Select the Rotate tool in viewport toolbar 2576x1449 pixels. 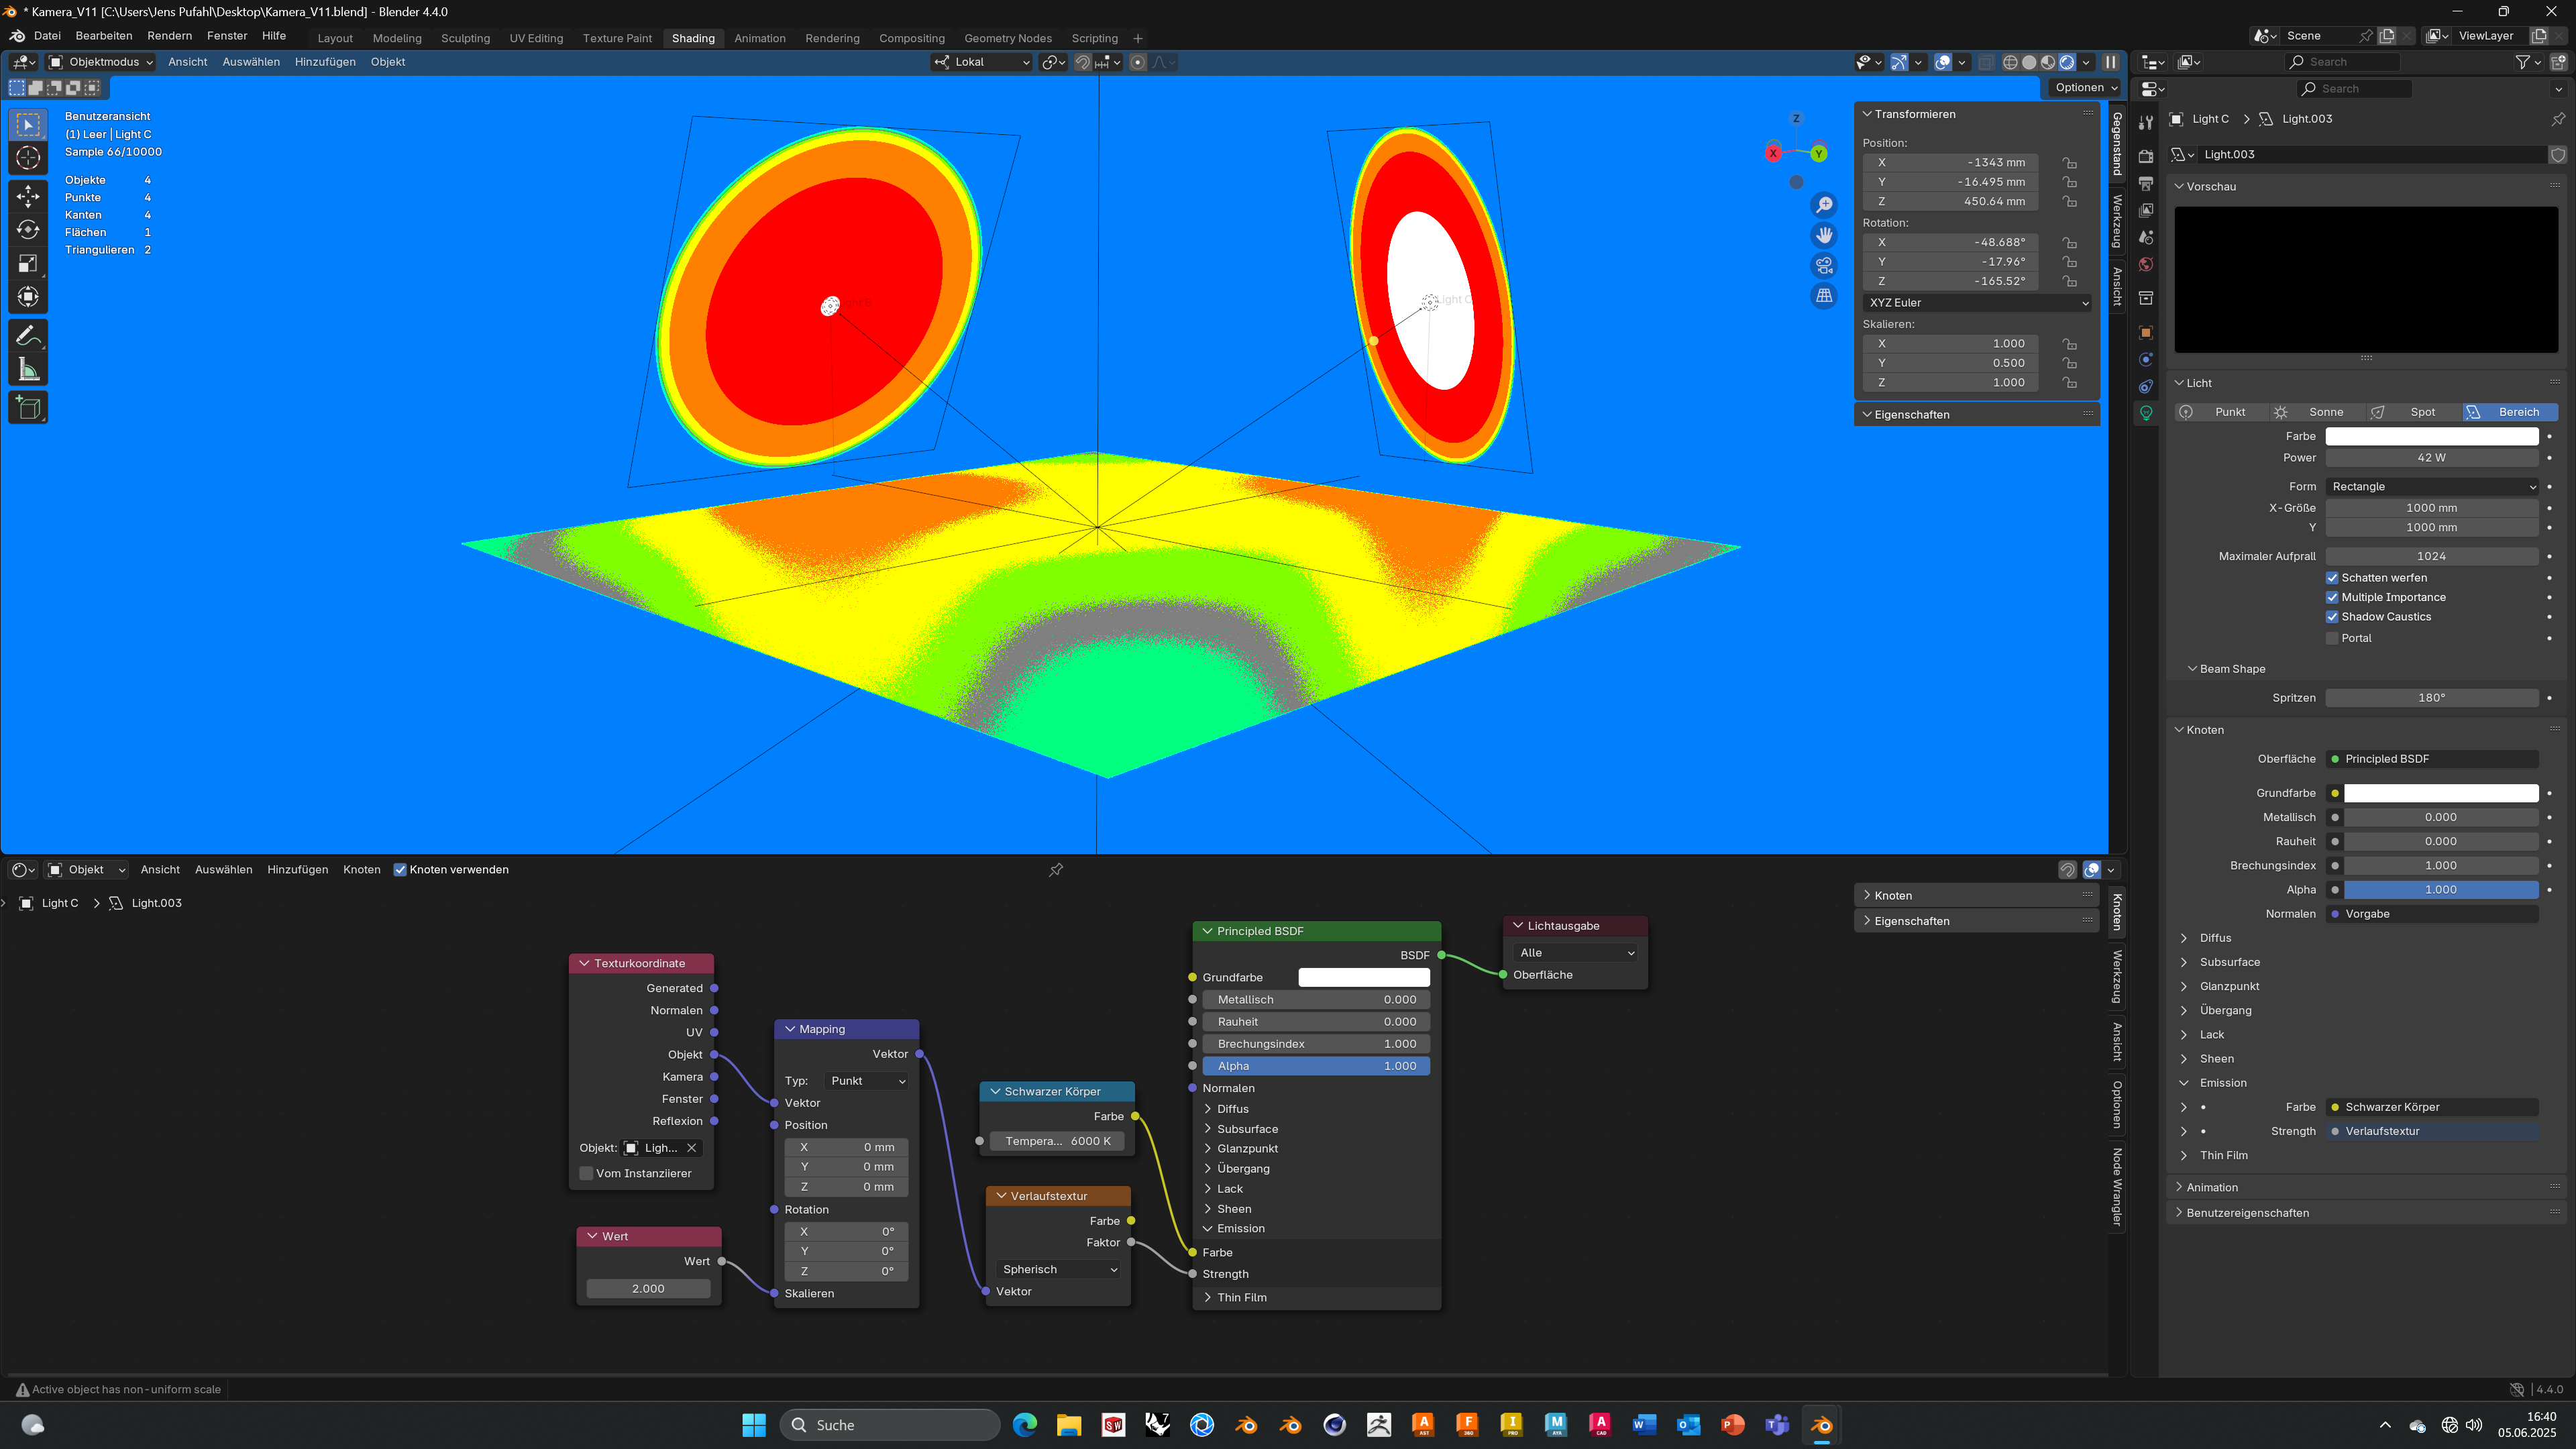coord(28,229)
